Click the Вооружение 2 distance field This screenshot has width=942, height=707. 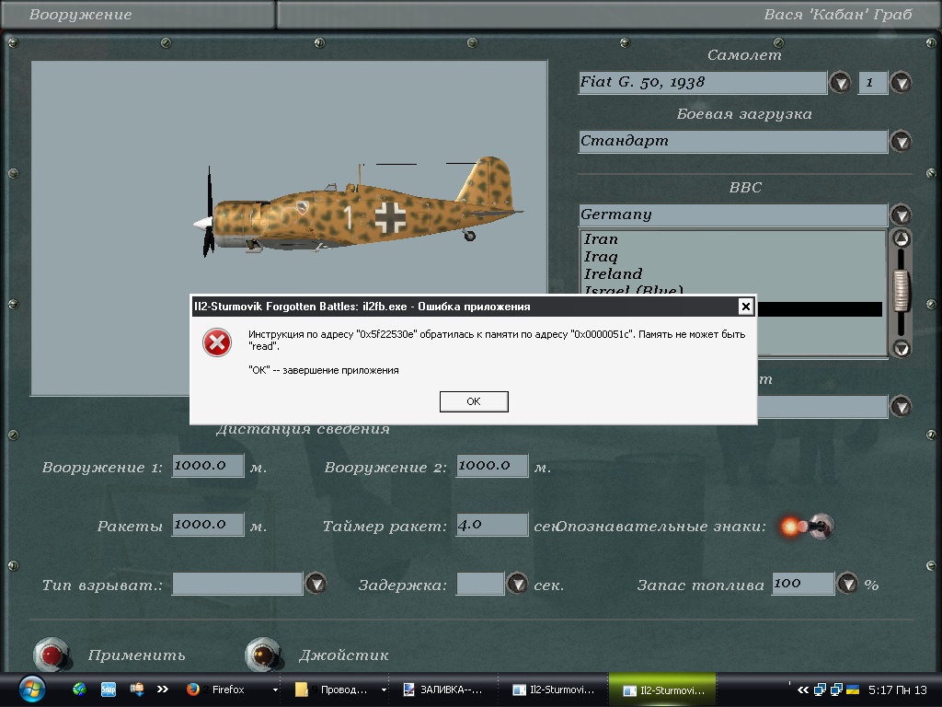492,465
